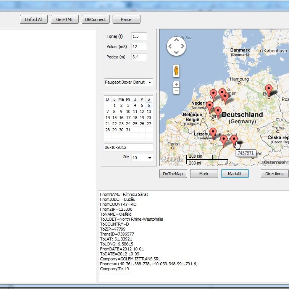
Task: Pick day 31 in the calendar
Action: 128,130
